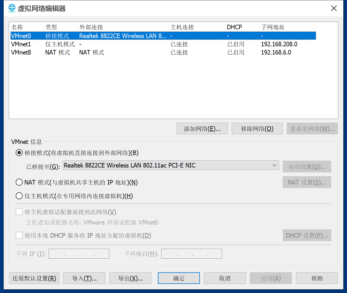Click the DHCP column header
This screenshot has height=293, width=347.
coord(242,27)
